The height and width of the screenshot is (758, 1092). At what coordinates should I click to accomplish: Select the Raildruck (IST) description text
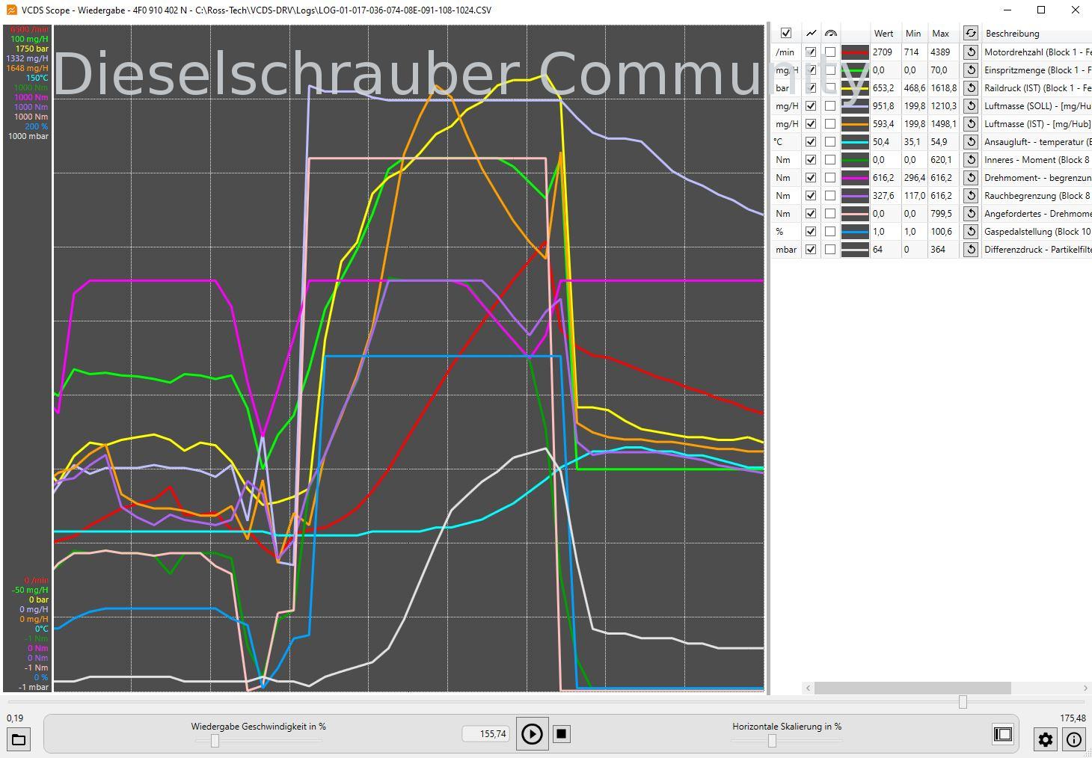pyautogui.click(x=1038, y=88)
